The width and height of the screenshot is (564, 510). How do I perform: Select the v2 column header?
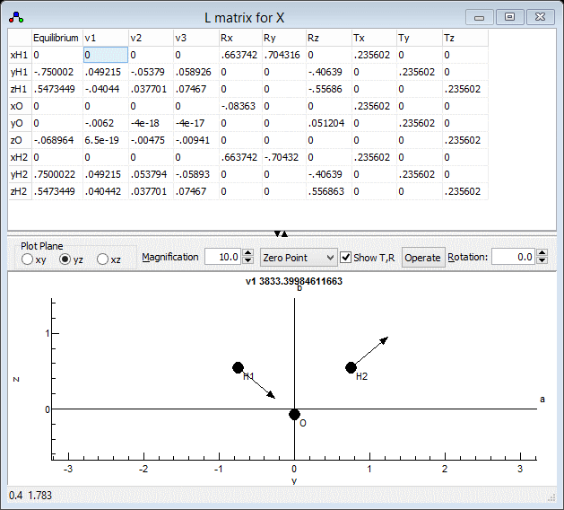coord(151,39)
